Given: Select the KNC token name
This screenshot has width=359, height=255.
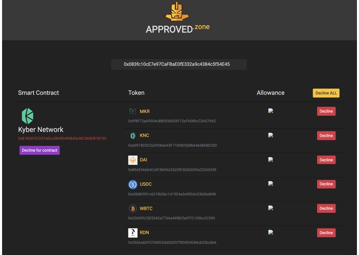Looking at the screenshot, I should [144, 135].
